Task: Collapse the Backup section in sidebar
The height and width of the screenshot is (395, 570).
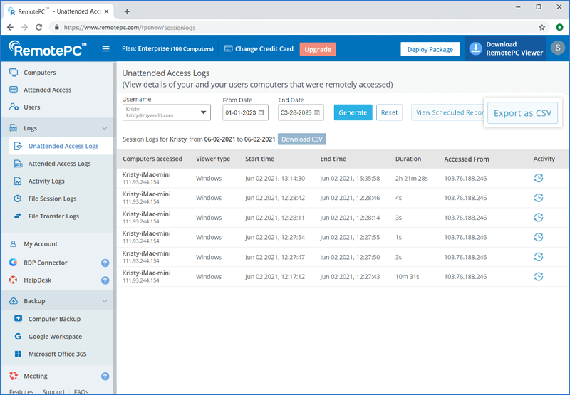Action: 105,301
